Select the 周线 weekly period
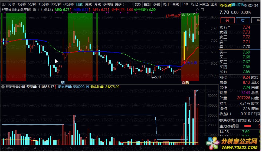Image resolution: width=262 pixels, height=152 pixels. 89,4
